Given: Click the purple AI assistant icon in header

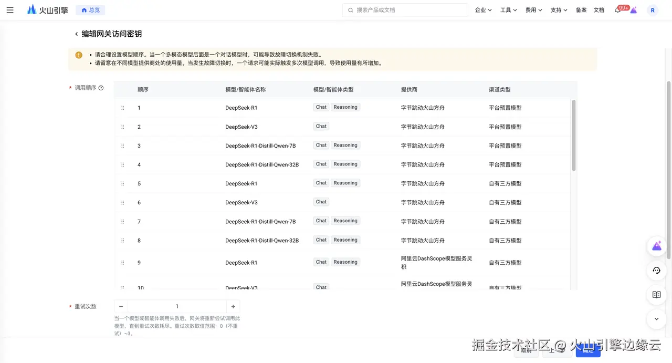Looking at the screenshot, I should (x=634, y=10).
